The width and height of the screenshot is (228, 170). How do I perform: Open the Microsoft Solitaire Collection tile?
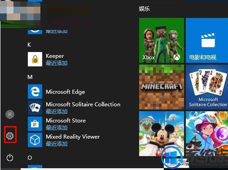point(207,87)
